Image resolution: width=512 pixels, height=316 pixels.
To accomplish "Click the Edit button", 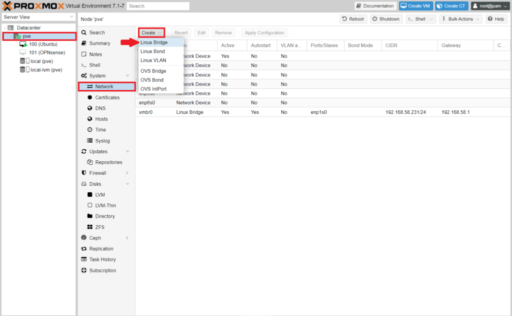I will [201, 32].
